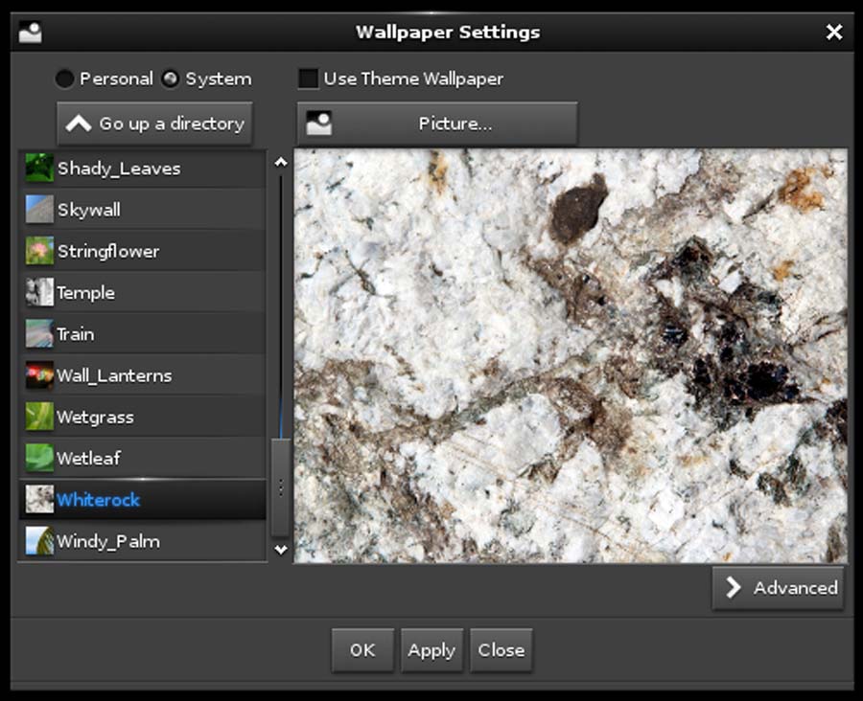Go up a directory
863x701 pixels.
point(155,124)
